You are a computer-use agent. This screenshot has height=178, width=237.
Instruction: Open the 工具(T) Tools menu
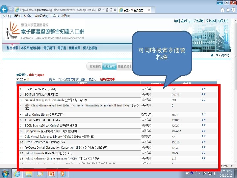[55, 16]
